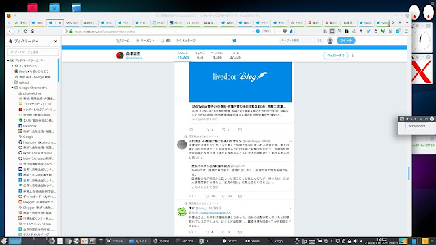The height and width of the screenshot is (245, 436).
Task: Open the 通知 notifications item
Action: pos(166,41)
